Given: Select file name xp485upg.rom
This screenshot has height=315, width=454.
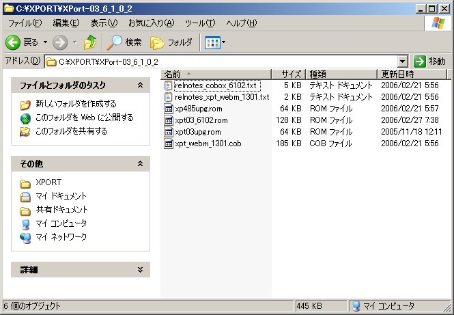Looking at the screenshot, I should tap(199, 109).
